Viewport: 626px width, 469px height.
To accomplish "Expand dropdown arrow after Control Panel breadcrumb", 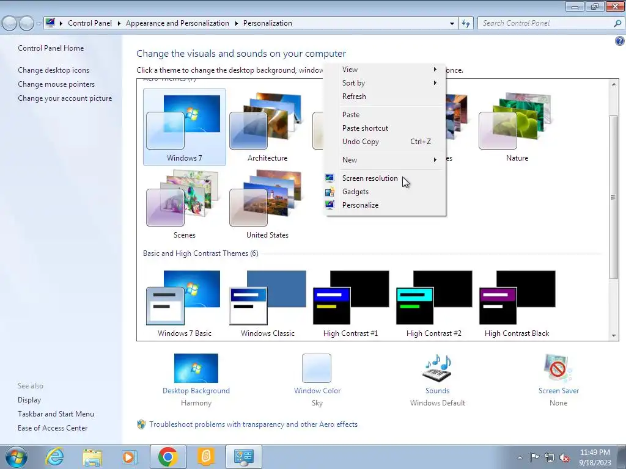I will pos(119,24).
